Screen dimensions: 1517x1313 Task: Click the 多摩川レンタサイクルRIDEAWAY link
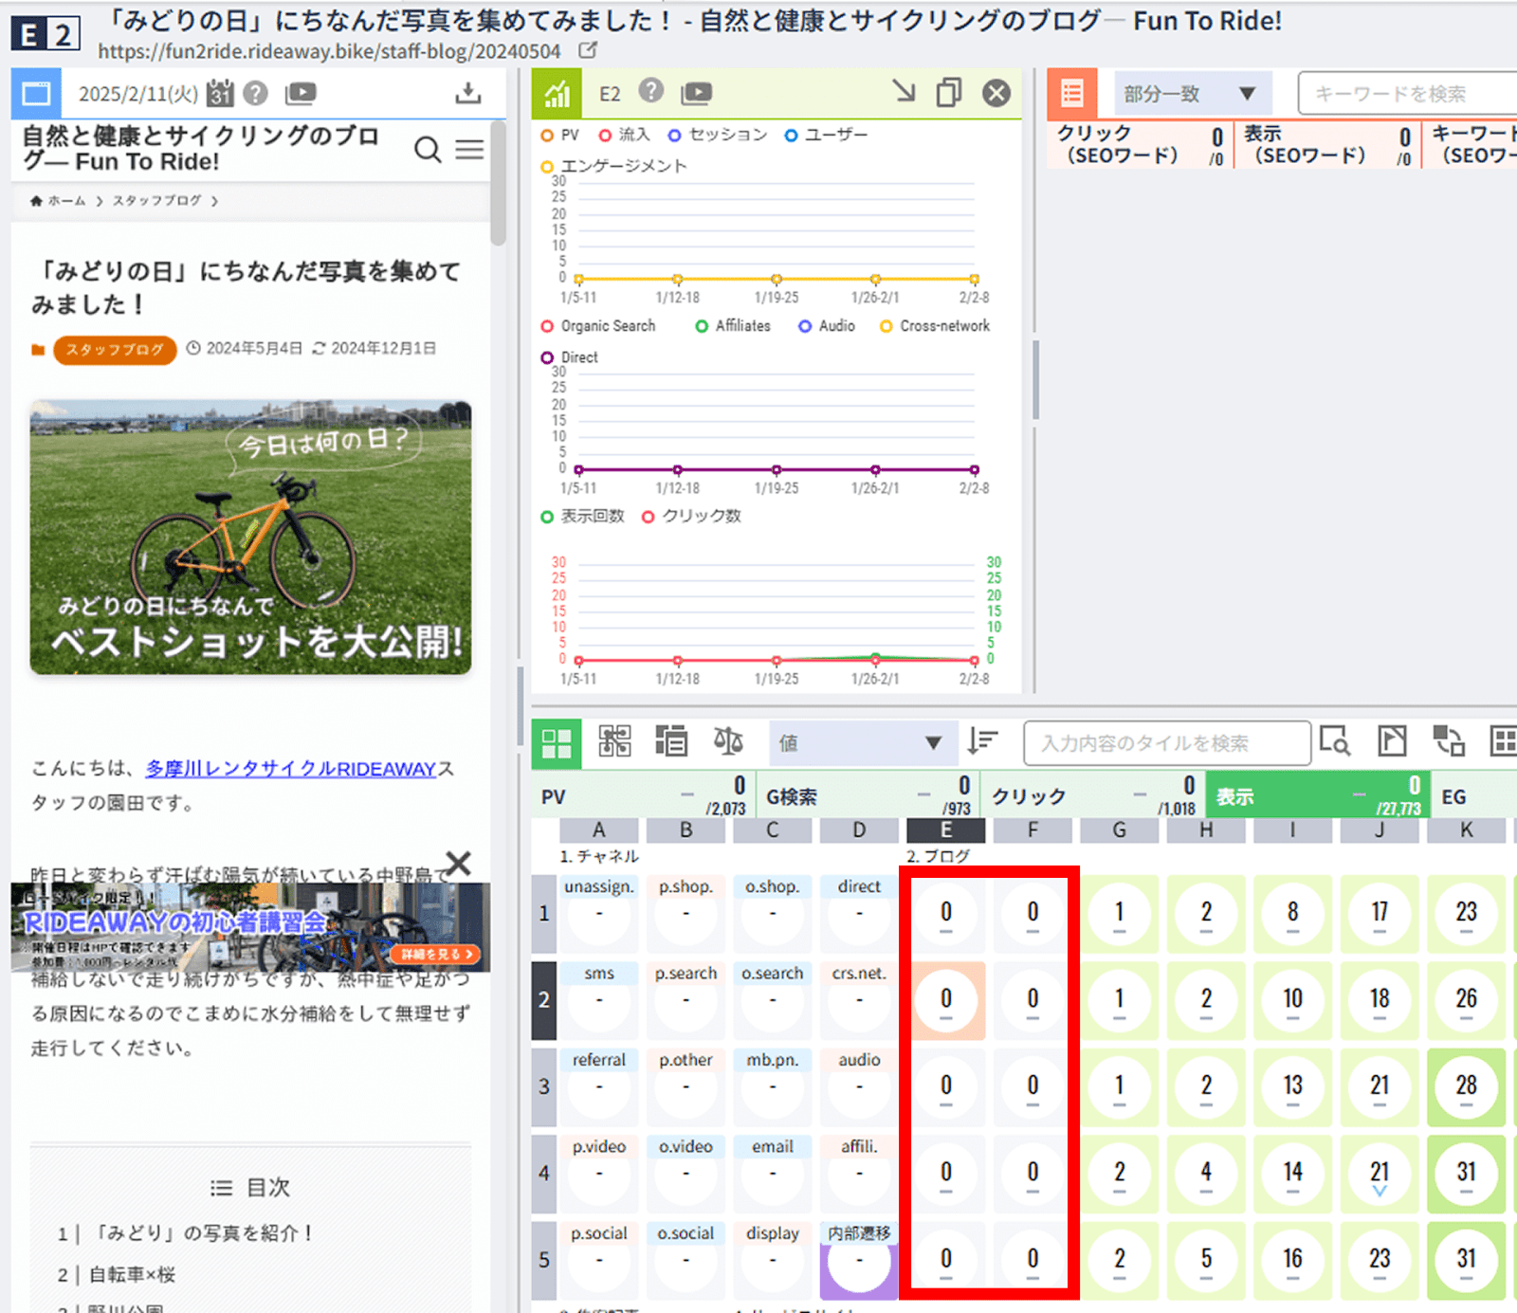click(289, 769)
